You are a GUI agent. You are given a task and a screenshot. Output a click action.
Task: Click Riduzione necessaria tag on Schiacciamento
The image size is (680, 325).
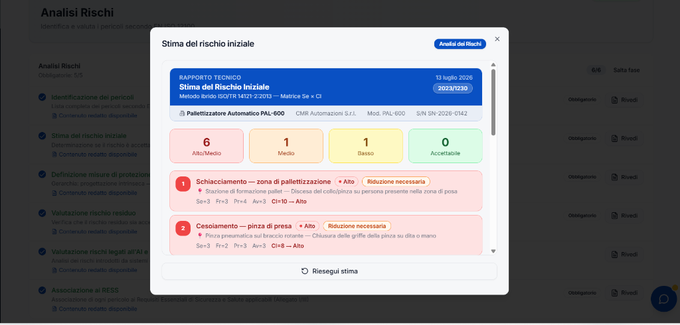(396, 182)
